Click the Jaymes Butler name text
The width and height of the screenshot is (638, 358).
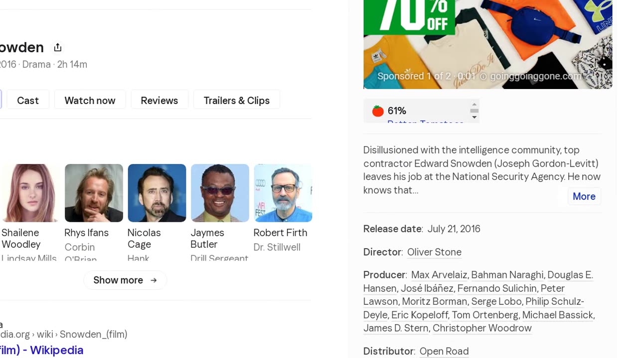tap(207, 239)
